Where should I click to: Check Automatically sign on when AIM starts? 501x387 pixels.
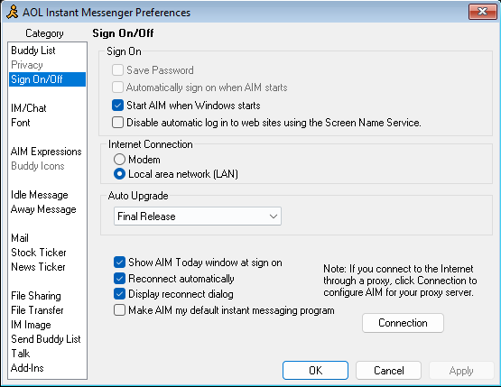click(117, 88)
